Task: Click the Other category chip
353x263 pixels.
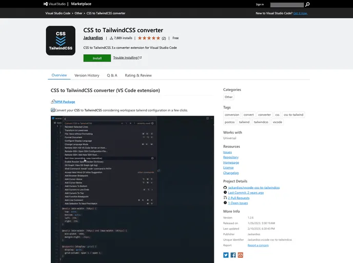Action: [x=228, y=97]
